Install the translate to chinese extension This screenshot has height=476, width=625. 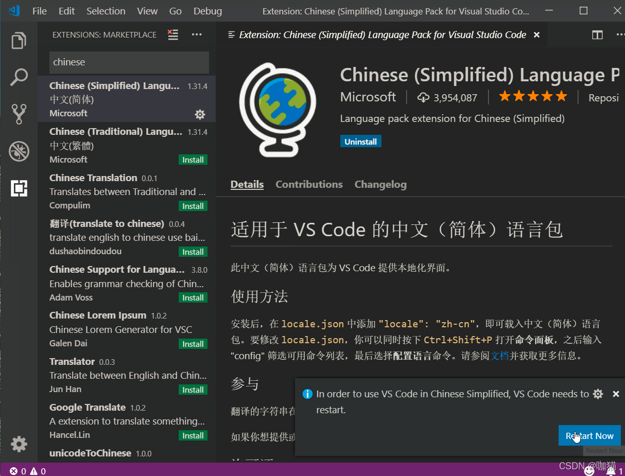193,252
